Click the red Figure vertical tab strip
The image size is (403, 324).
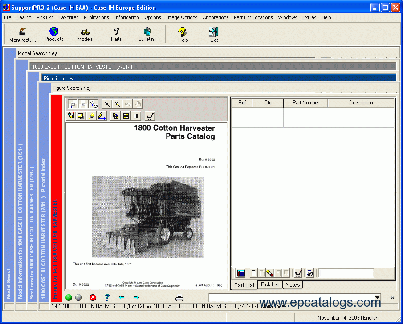tap(57, 198)
